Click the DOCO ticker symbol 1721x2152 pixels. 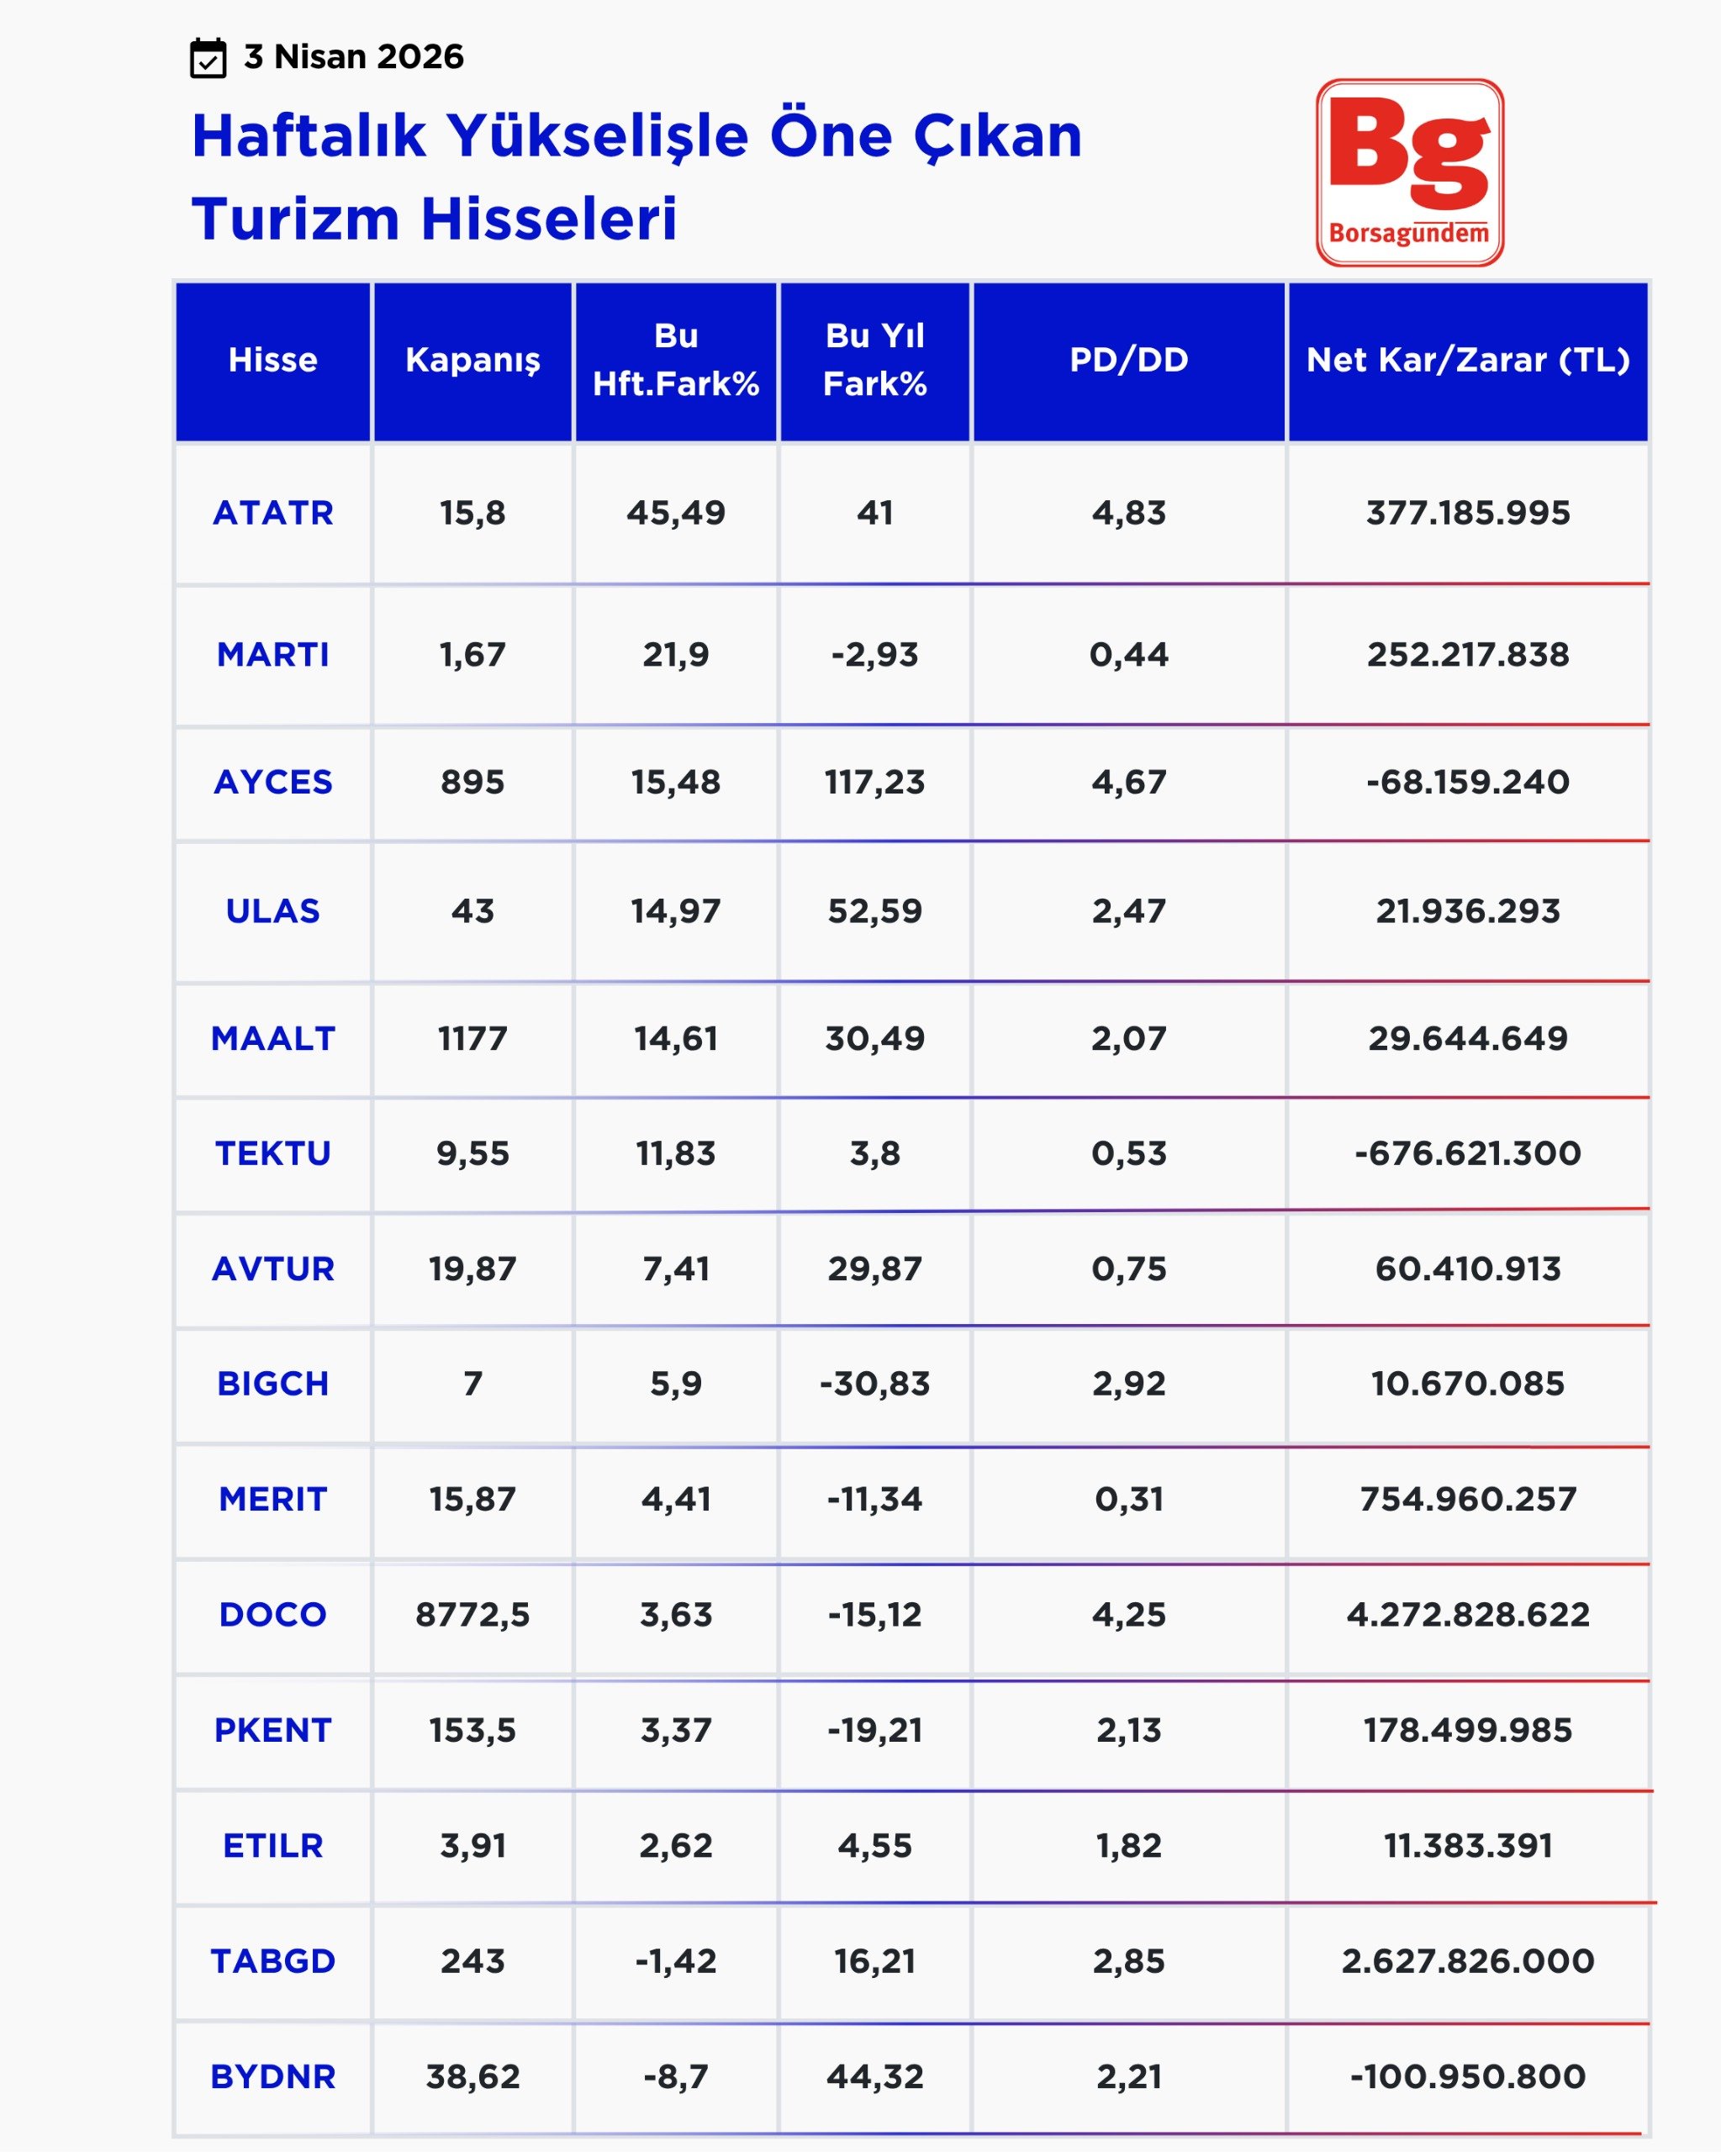point(272,1615)
